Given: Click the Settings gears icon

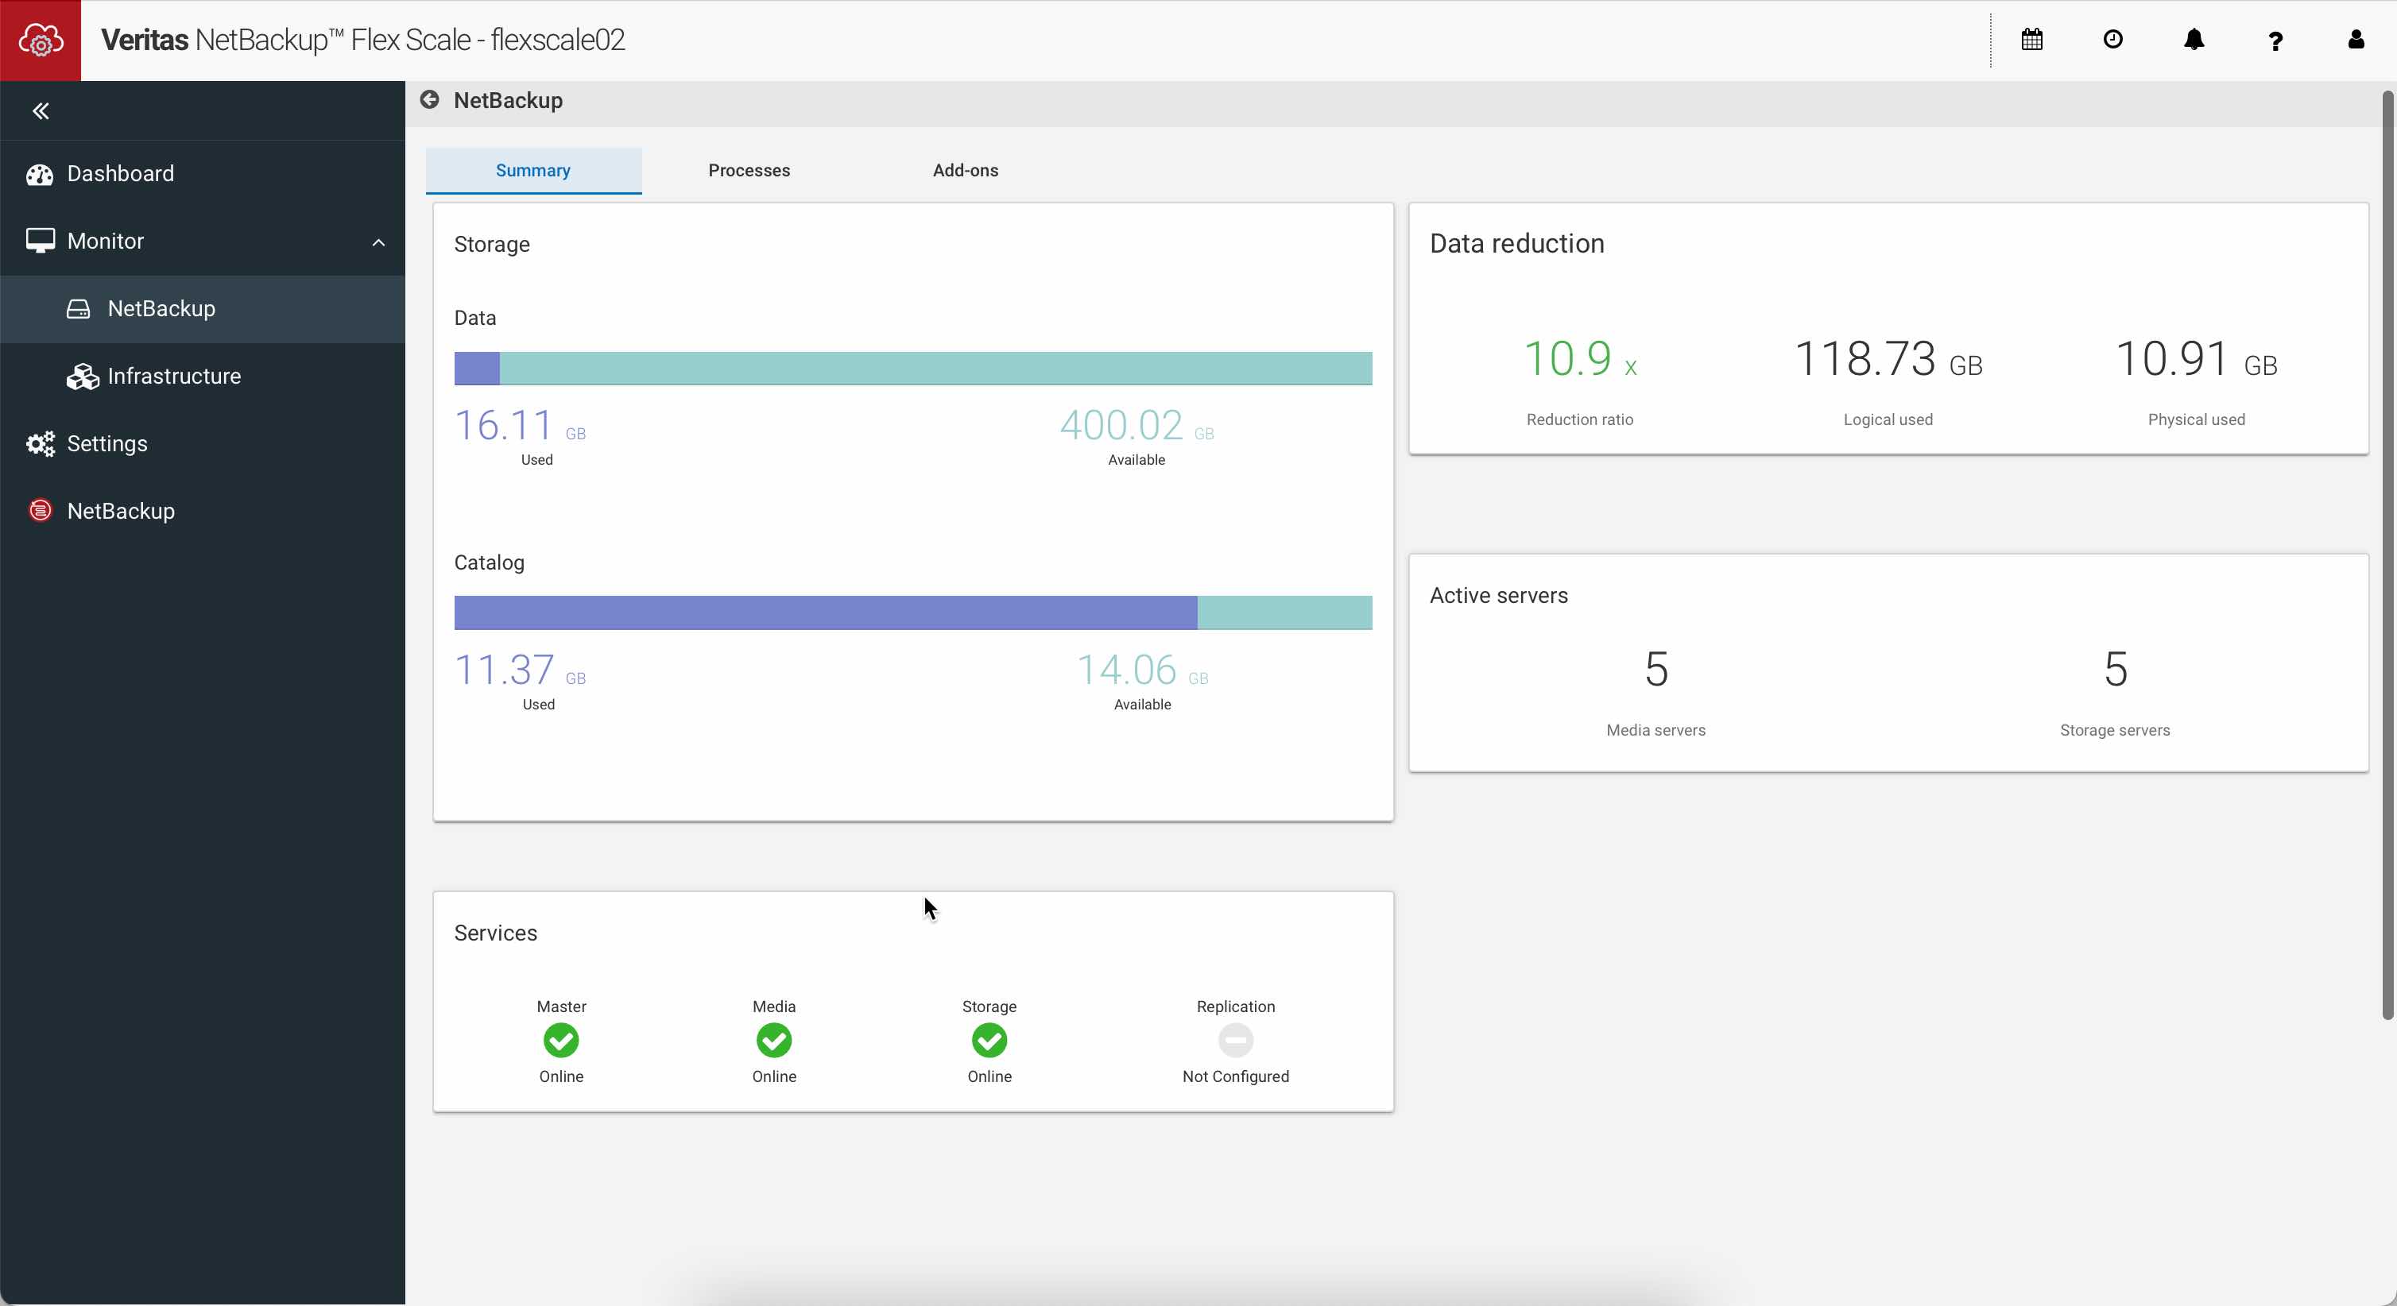Looking at the screenshot, I should coord(40,444).
